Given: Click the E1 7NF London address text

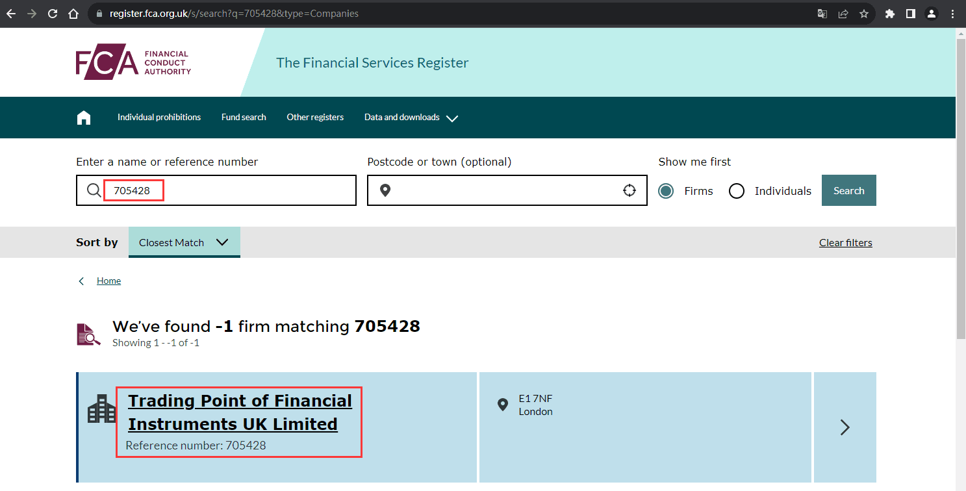Looking at the screenshot, I should (x=536, y=405).
